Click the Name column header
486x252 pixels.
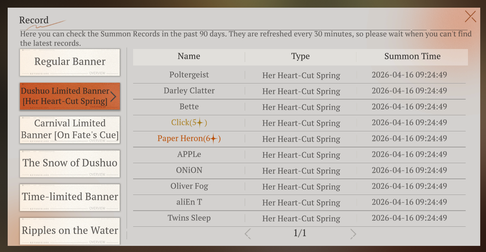(189, 57)
